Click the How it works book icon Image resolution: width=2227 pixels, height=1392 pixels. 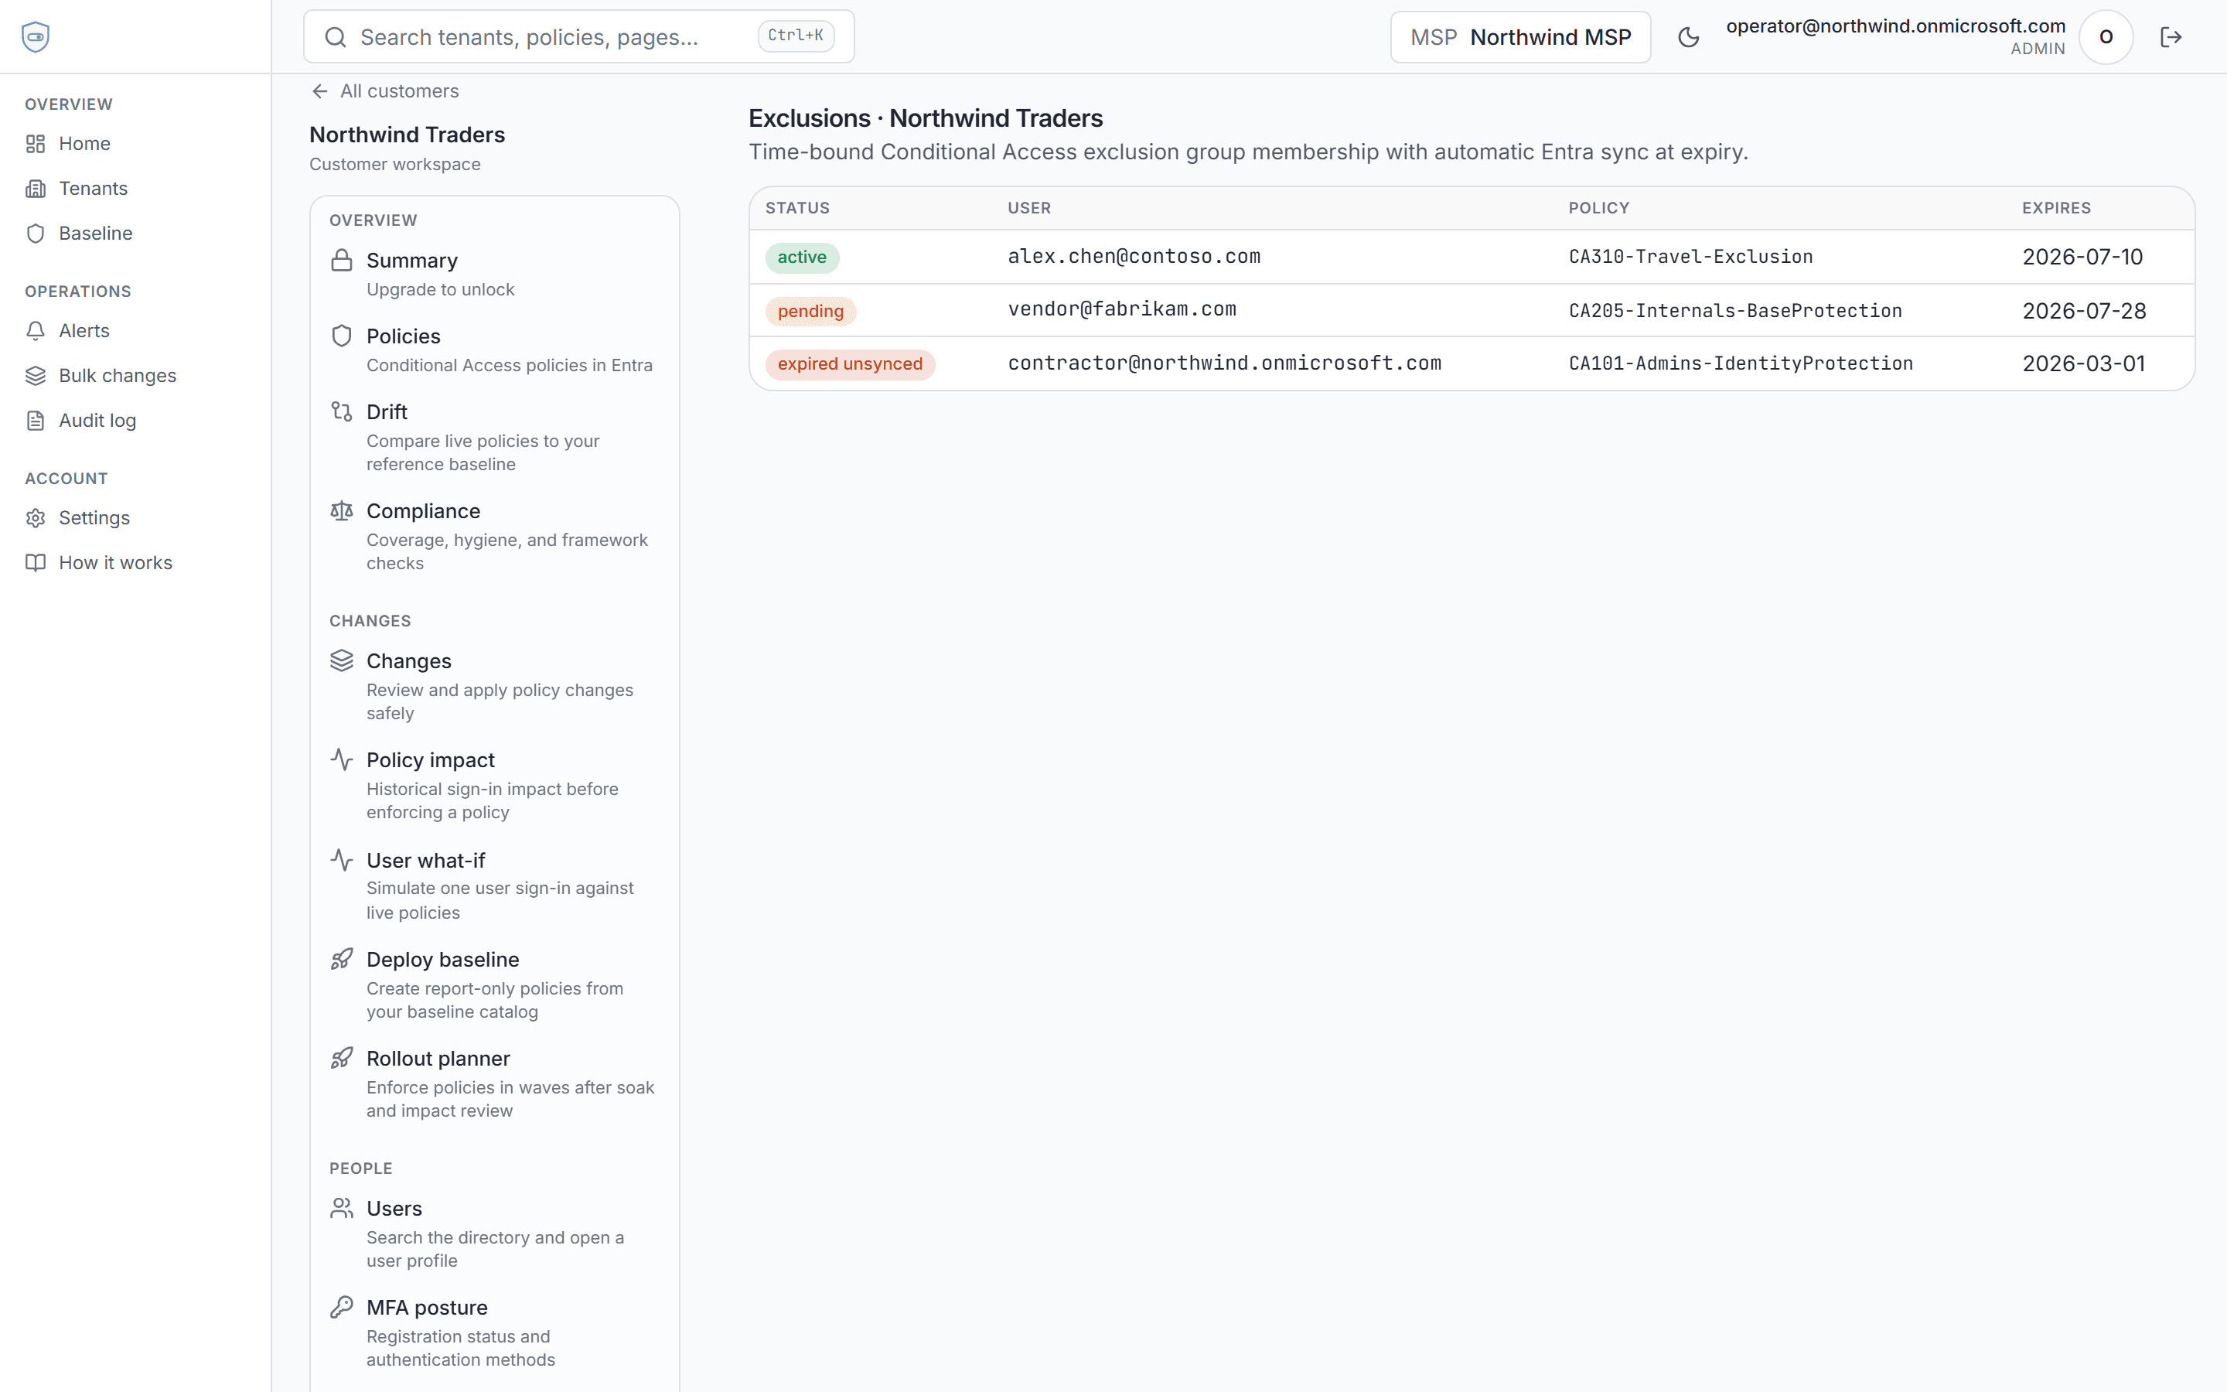pyautogui.click(x=35, y=562)
